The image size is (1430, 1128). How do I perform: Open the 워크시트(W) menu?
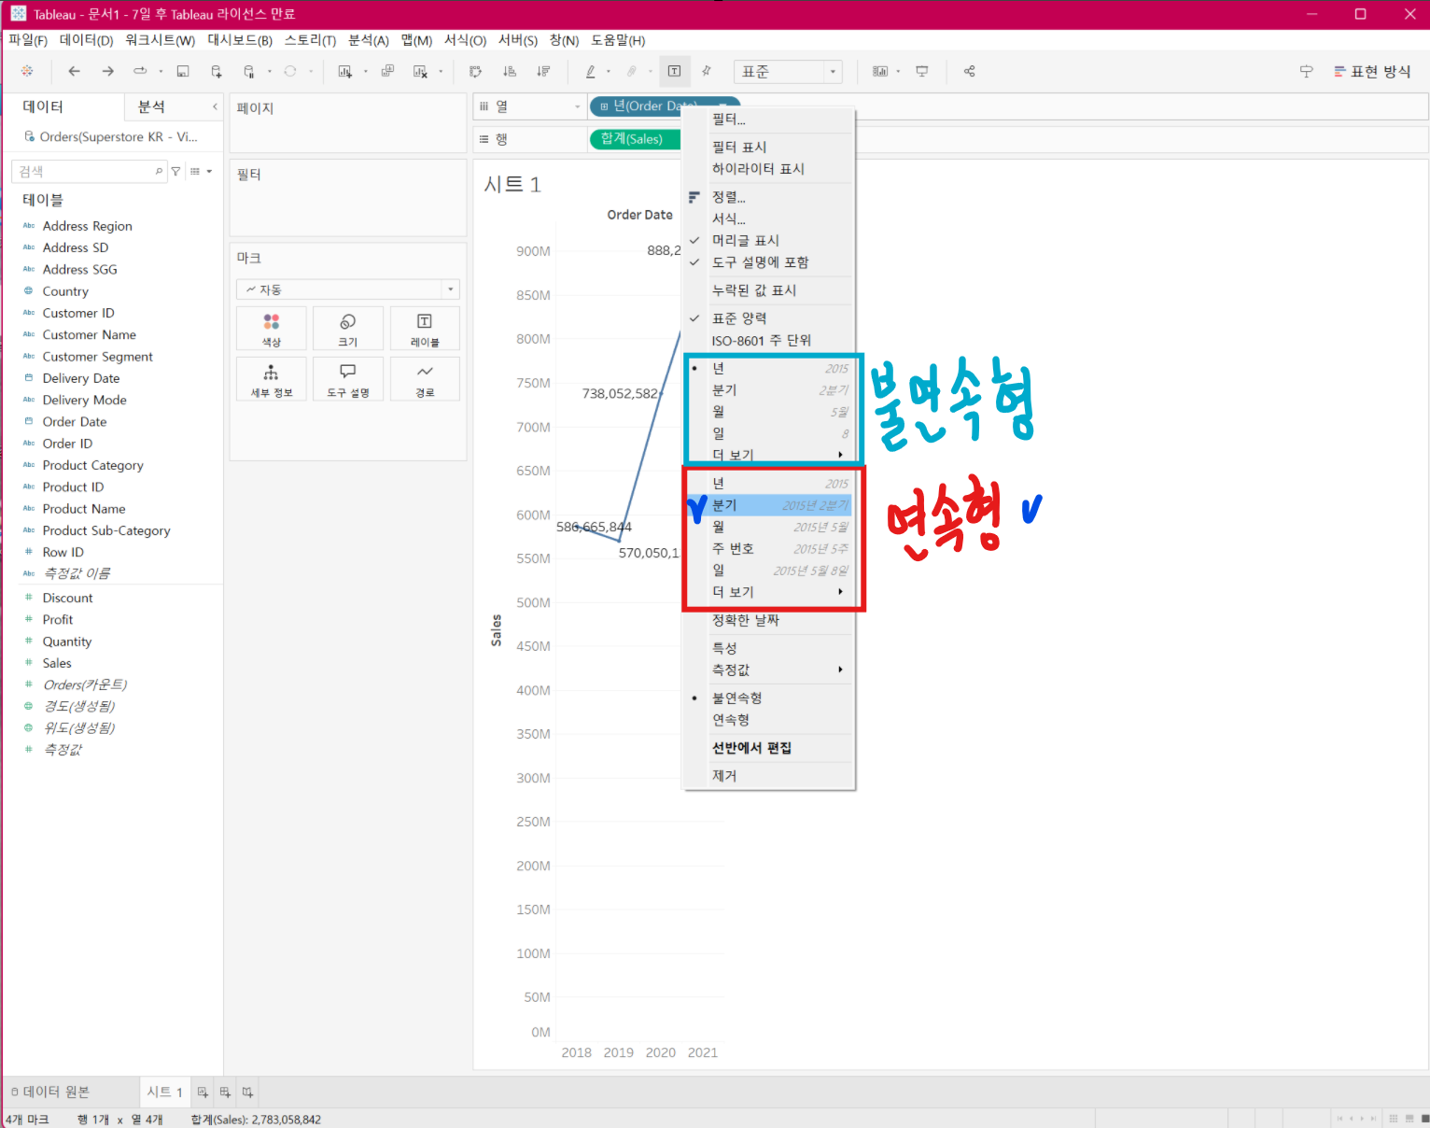tap(160, 40)
